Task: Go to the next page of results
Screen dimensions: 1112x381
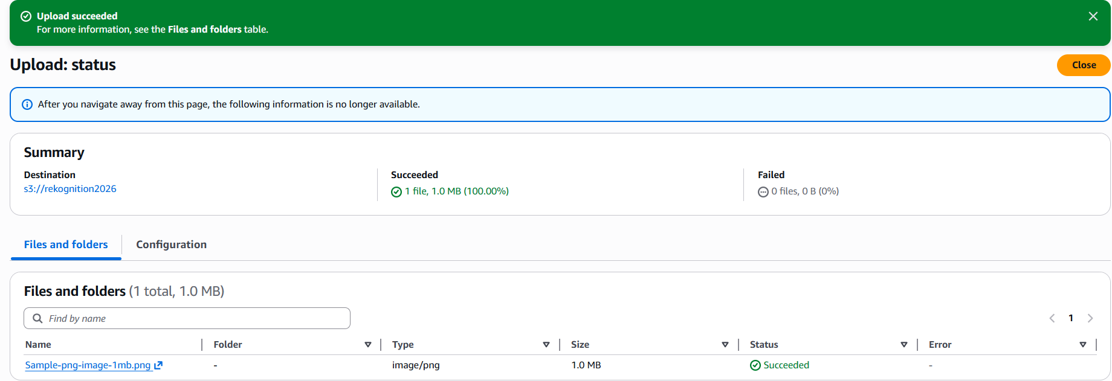Action: [x=1090, y=318]
